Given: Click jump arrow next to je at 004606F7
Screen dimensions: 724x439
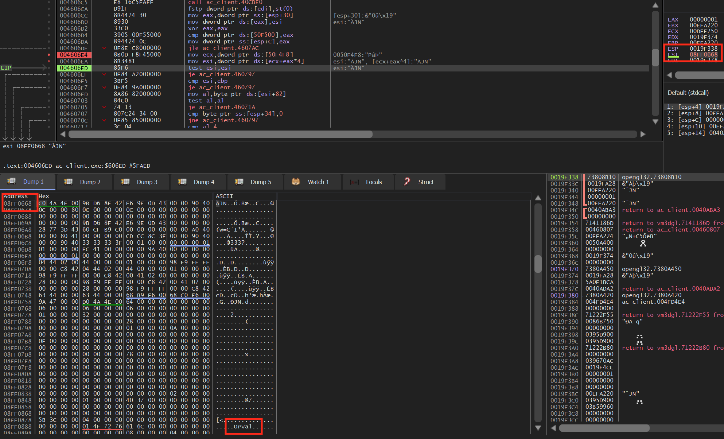Looking at the screenshot, I should [x=105, y=88].
